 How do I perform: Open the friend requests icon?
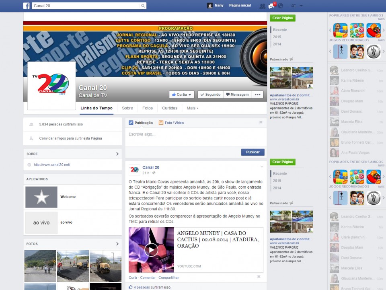pyautogui.click(x=262, y=6)
